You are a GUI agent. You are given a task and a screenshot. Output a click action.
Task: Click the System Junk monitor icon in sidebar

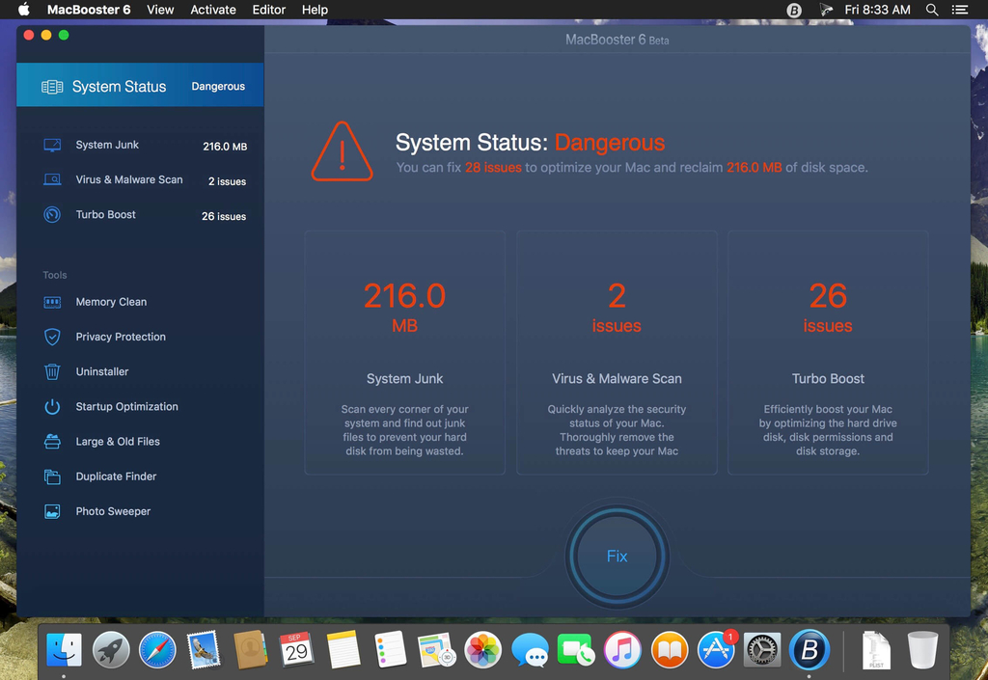coord(52,146)
